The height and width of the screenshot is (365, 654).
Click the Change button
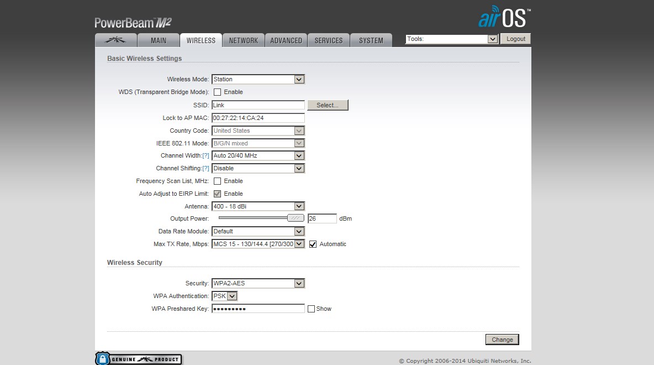[502, 340]
